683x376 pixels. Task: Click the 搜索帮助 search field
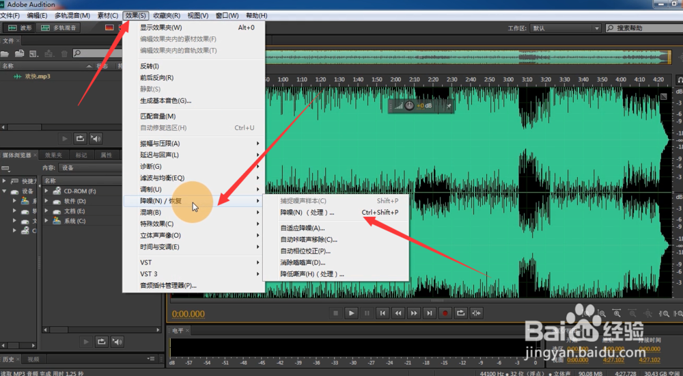pos(645,28)
